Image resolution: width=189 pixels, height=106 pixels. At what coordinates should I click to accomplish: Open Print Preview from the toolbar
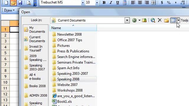tap(29, 3)
